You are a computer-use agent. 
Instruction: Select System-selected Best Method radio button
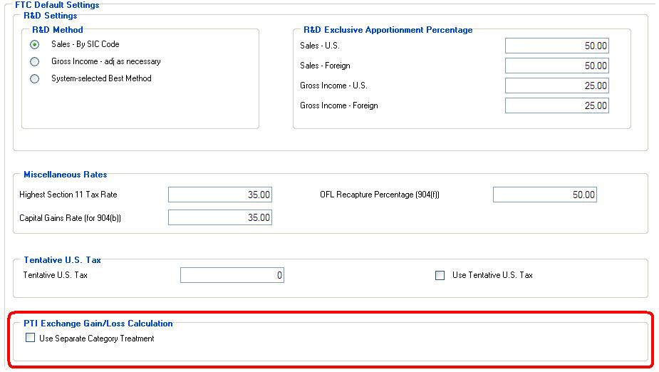pos(34,78)
